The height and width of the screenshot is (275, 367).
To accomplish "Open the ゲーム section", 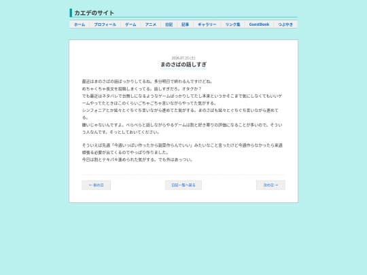I will coord(130,24).
